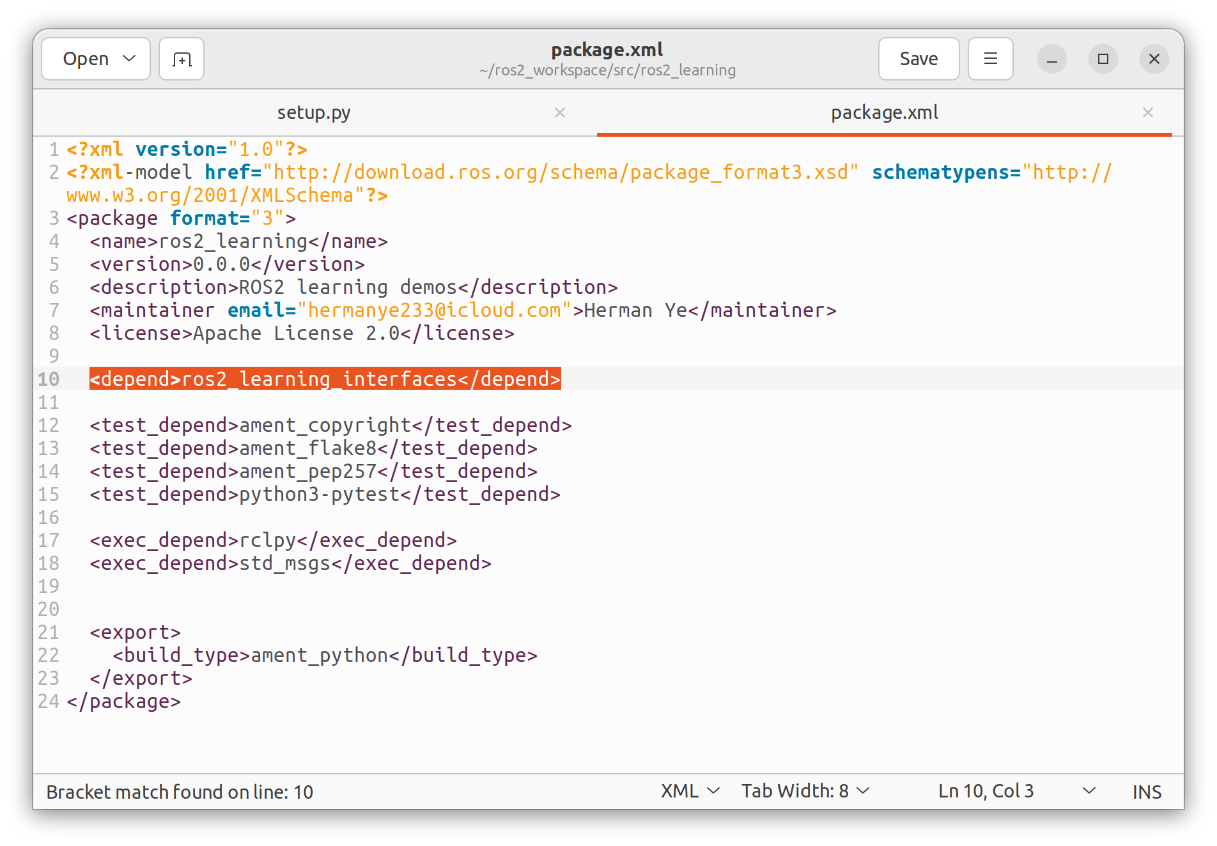Viewport: 1217px width, 846px height.
Task: Click the test_depend ament_flake8 line
Action: point(313,448)
